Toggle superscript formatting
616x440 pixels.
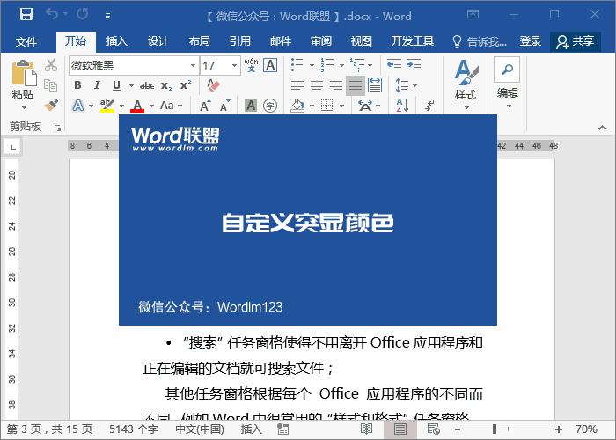186,85
